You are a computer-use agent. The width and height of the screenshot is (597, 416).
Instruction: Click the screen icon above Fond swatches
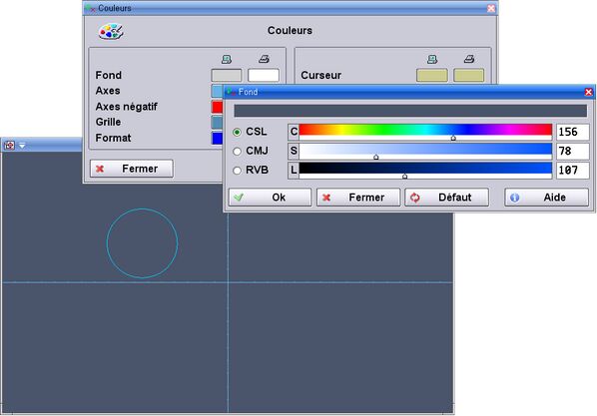pos(227,59)
